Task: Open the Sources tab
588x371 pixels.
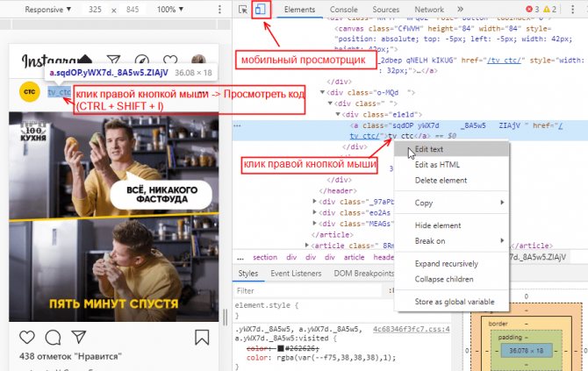Action: pyautogui.click(x=385, y=10)
